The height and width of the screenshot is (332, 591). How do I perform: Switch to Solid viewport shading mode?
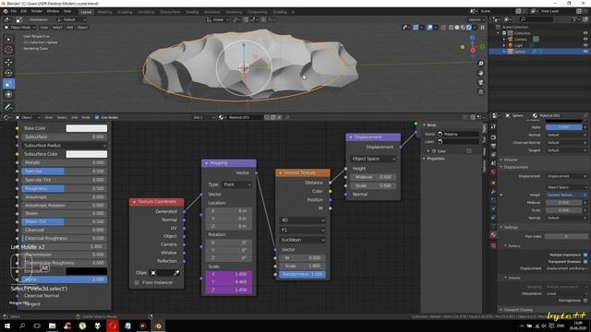coord(457,28)
